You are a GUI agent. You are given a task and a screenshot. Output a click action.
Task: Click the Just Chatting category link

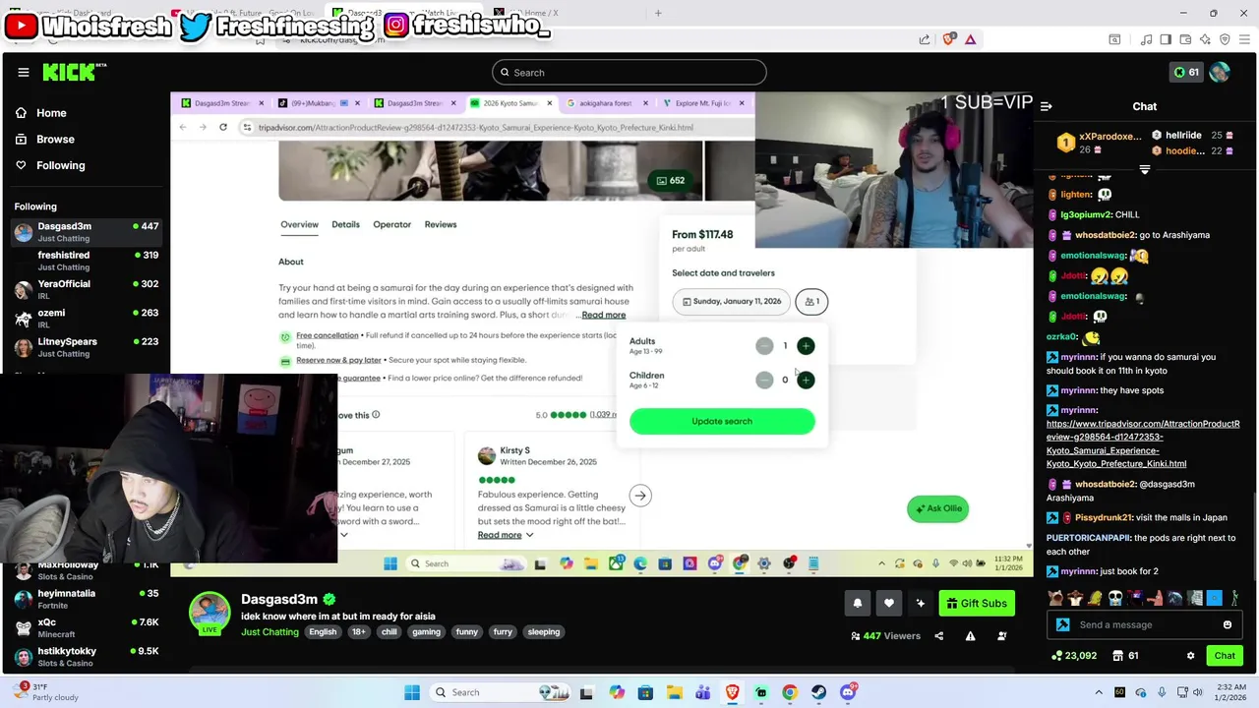click(x=270, y=632)
